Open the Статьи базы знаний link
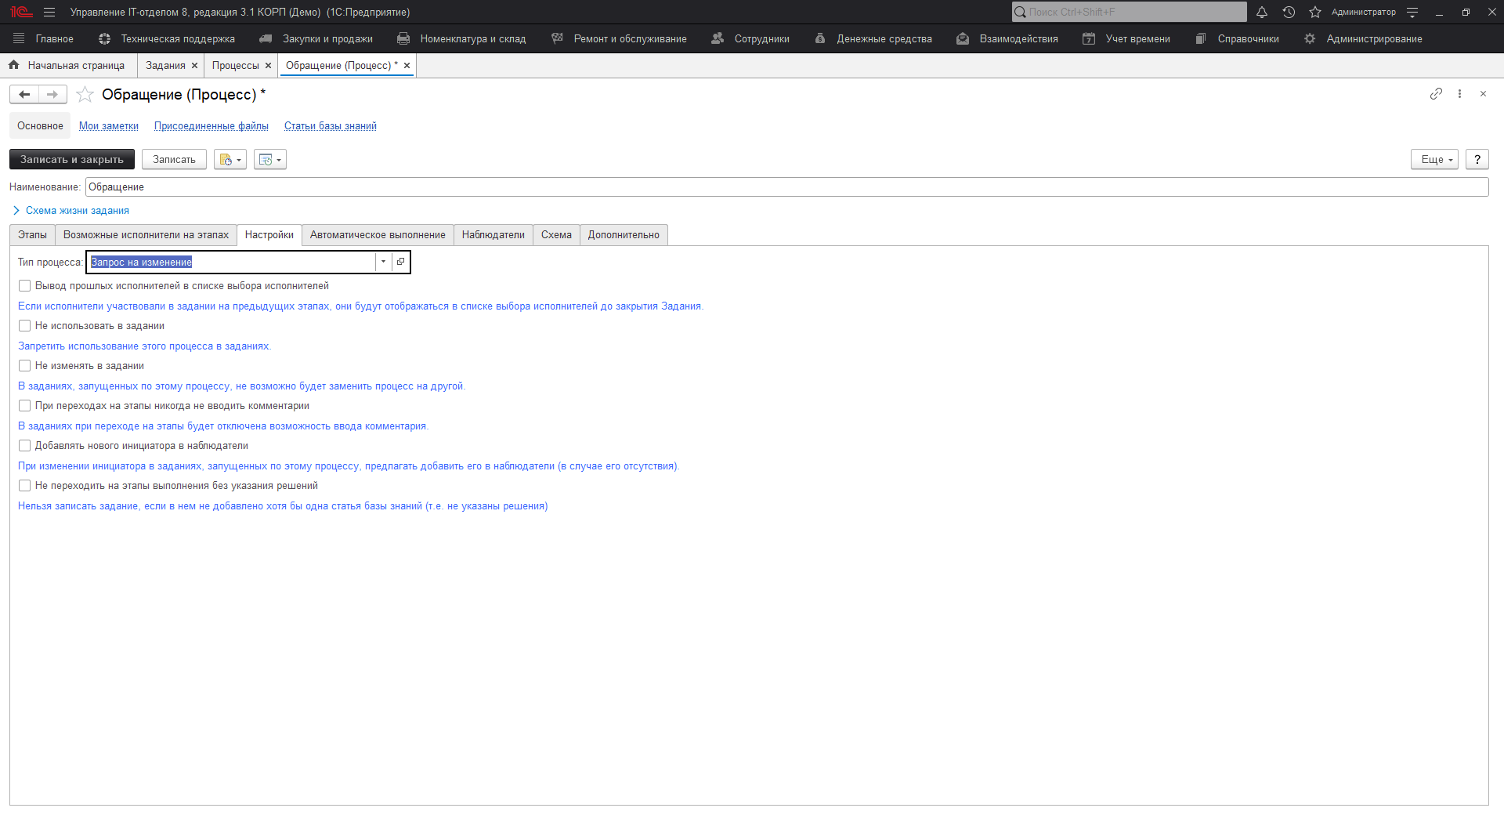The image size is (1504, 815). tap(330, 125)
